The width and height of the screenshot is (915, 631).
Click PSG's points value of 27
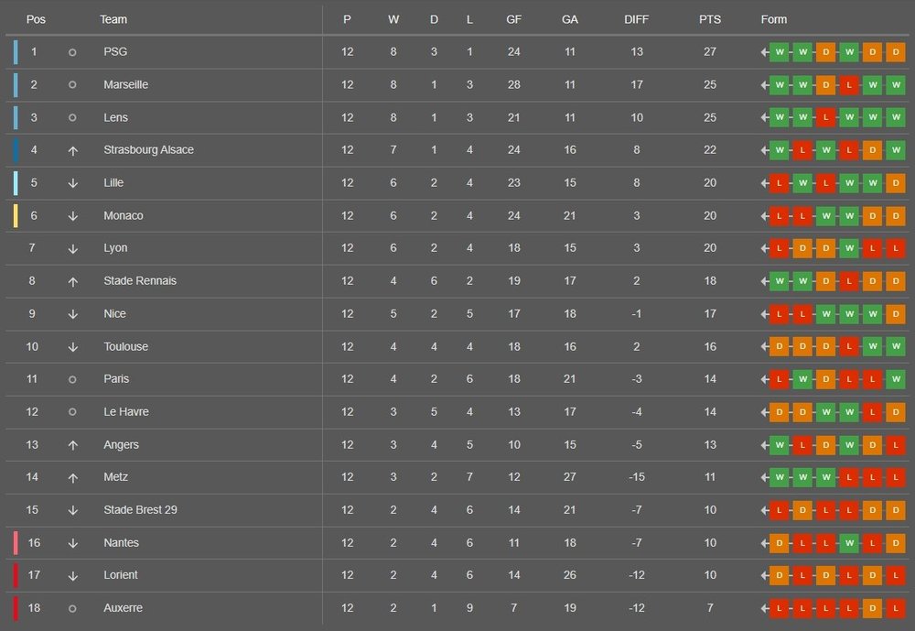click(x=710, y=52)
